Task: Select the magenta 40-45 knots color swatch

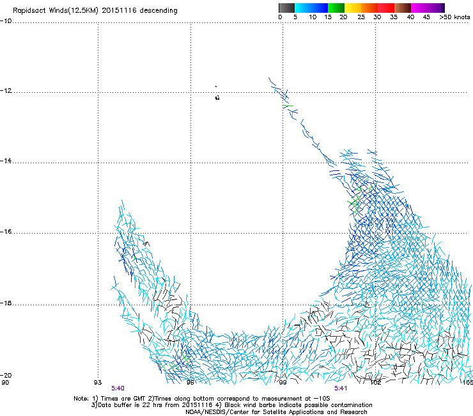Action: tap(419, 8)
